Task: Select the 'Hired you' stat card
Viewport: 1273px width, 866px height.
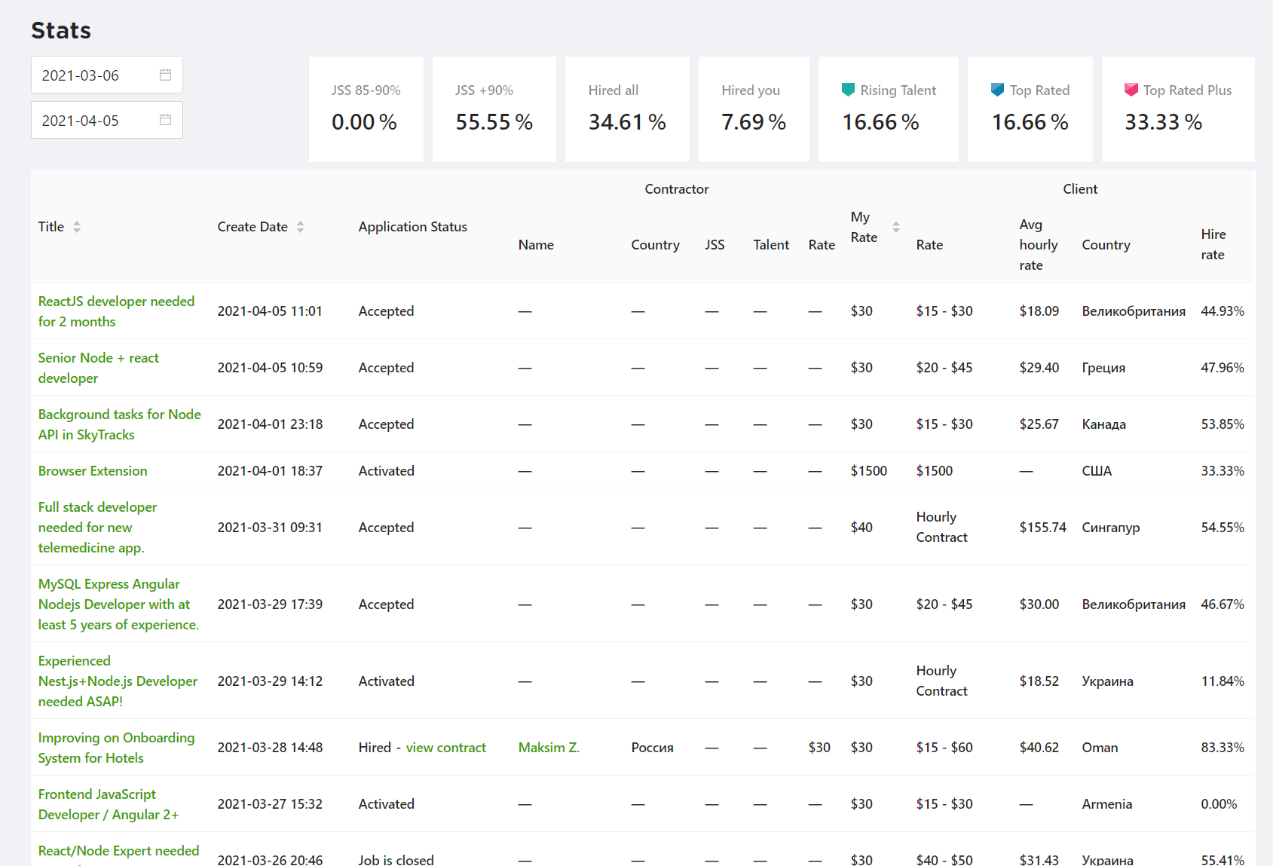Action: click(x=754, y=109)
